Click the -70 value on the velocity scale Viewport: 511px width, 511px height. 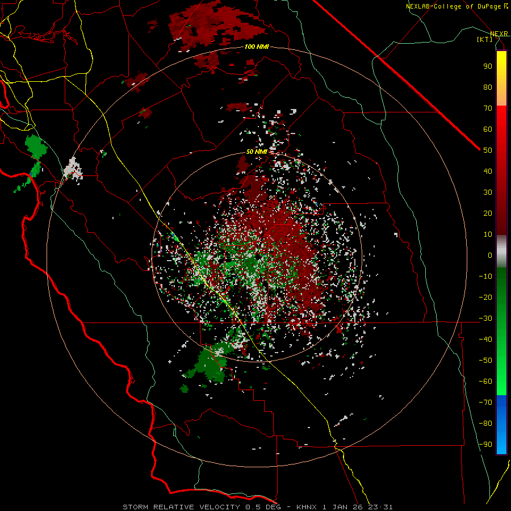pos(485,403)
